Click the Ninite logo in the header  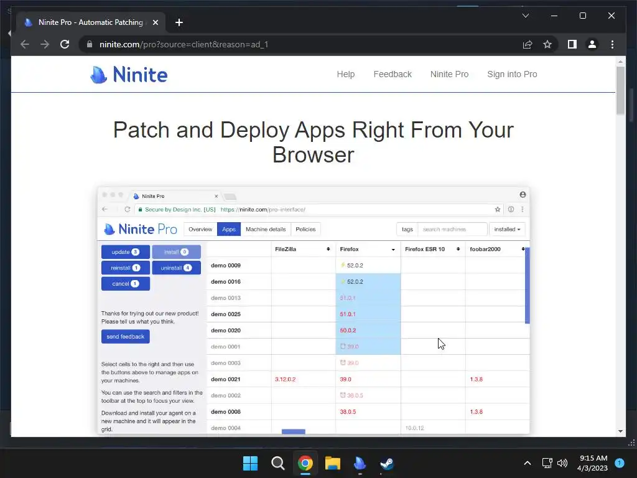[x=129, y=75]
